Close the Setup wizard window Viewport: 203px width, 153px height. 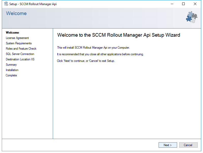[195, 4]
